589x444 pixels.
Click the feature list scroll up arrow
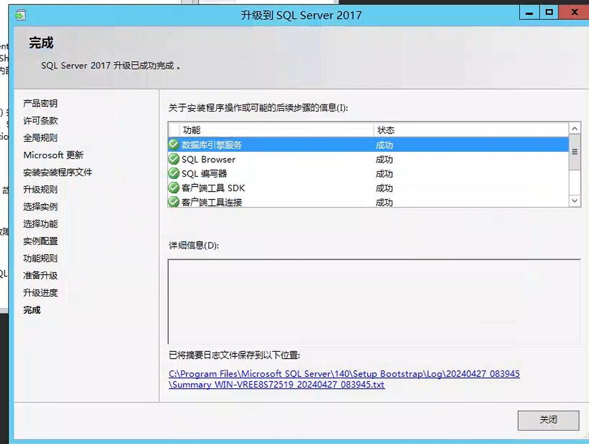click(x=574, y=129)
